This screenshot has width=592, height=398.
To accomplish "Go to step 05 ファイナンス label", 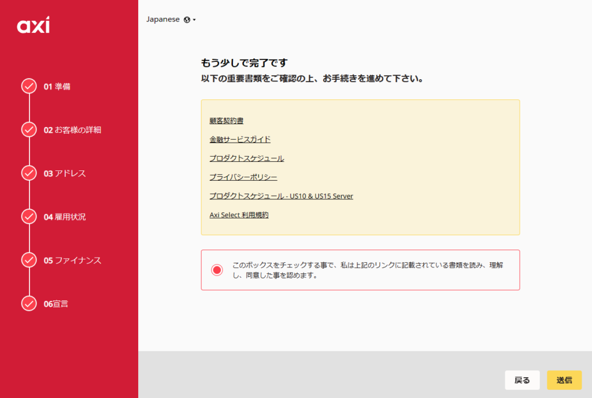I will tap(72, 260).
